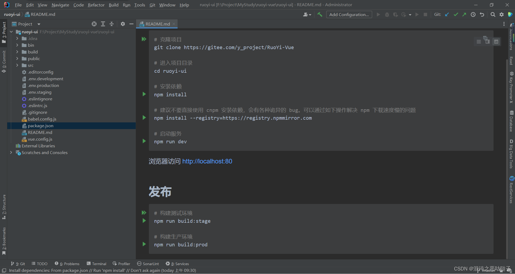Close the README.md tab

pos(174,24)
